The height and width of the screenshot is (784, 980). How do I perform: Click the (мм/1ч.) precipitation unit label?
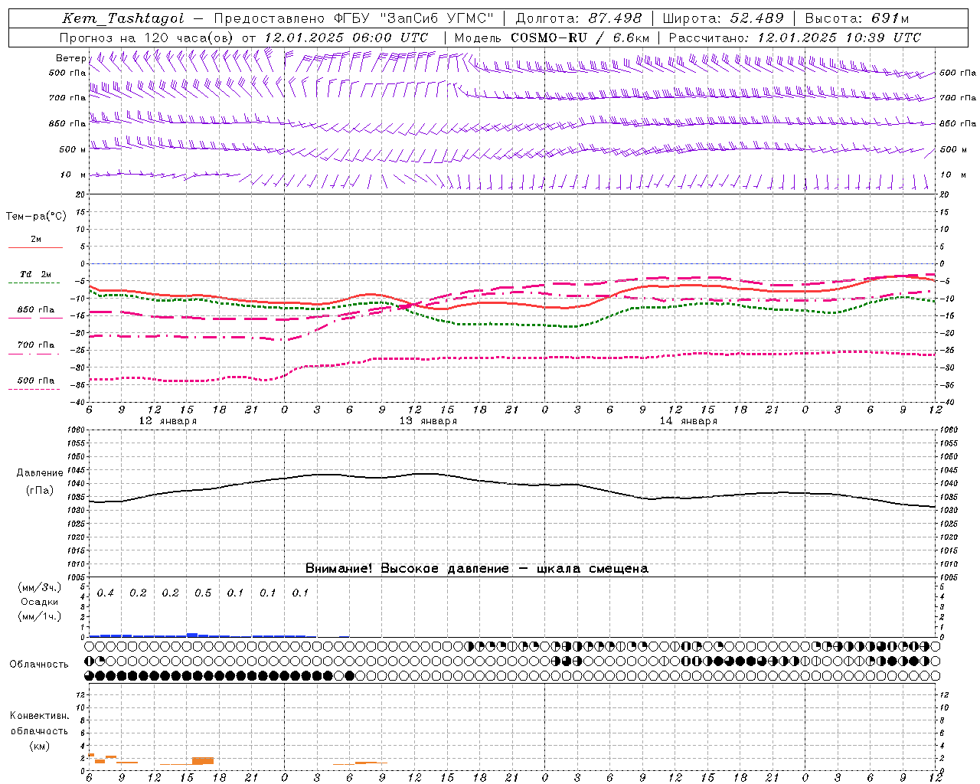click(x=40, y=616)
